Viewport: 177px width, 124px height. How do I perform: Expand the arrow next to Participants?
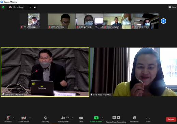click(72, 118)
